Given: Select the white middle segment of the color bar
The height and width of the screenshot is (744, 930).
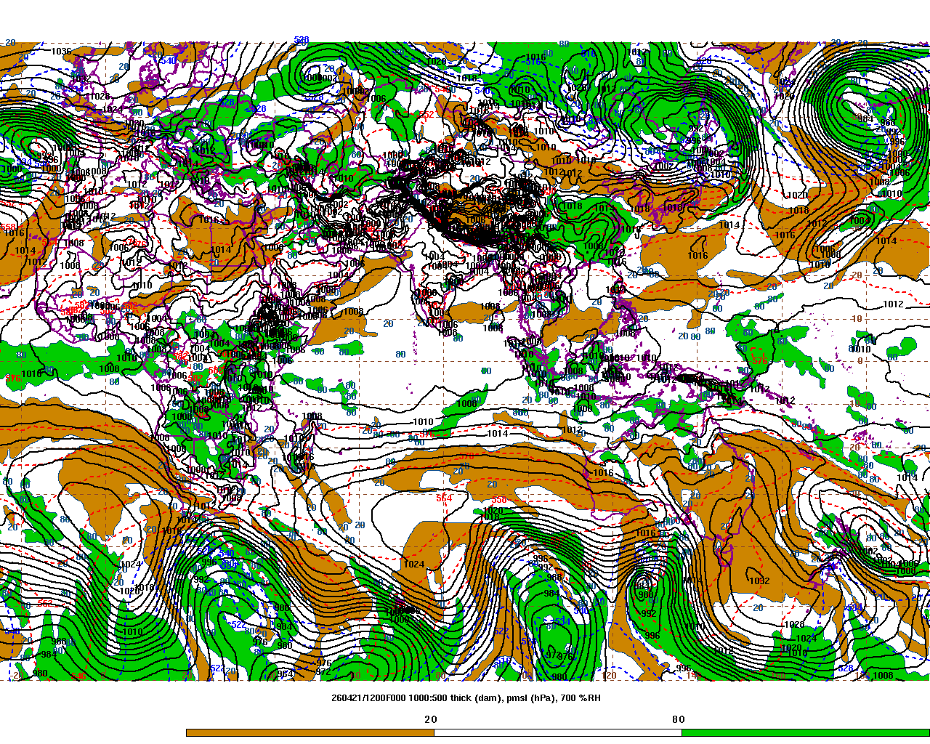Looking at the screenshot, I should click(x=557, y=732).
